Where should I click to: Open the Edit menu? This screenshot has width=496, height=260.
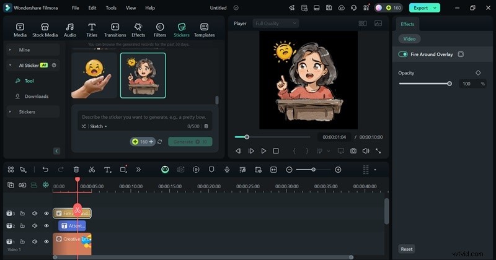click(92, 8)
